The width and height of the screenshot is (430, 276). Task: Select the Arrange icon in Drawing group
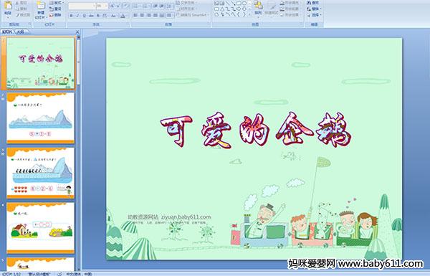coord(258,8)
